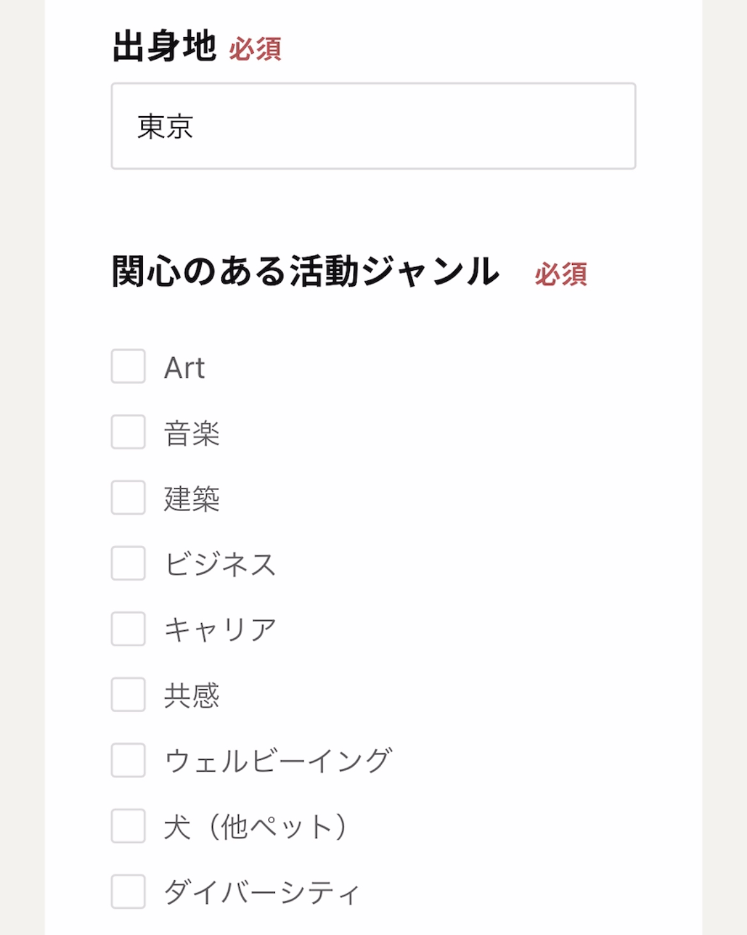Click the ウェルビーイング option label text

coord(278,761)
